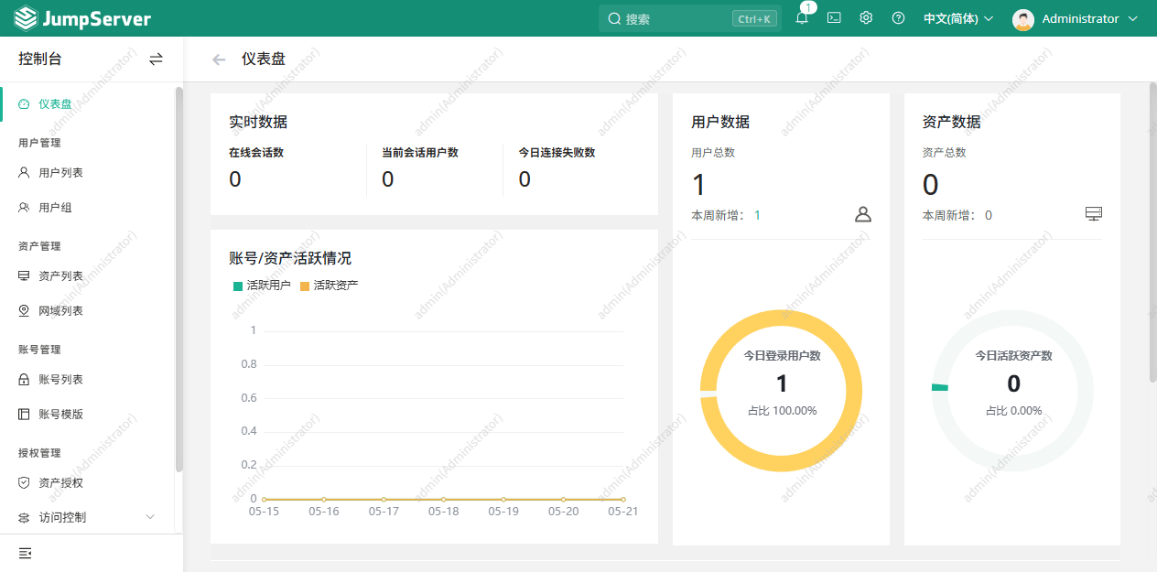Click 本周新增 user count link 1

[757, 215]
